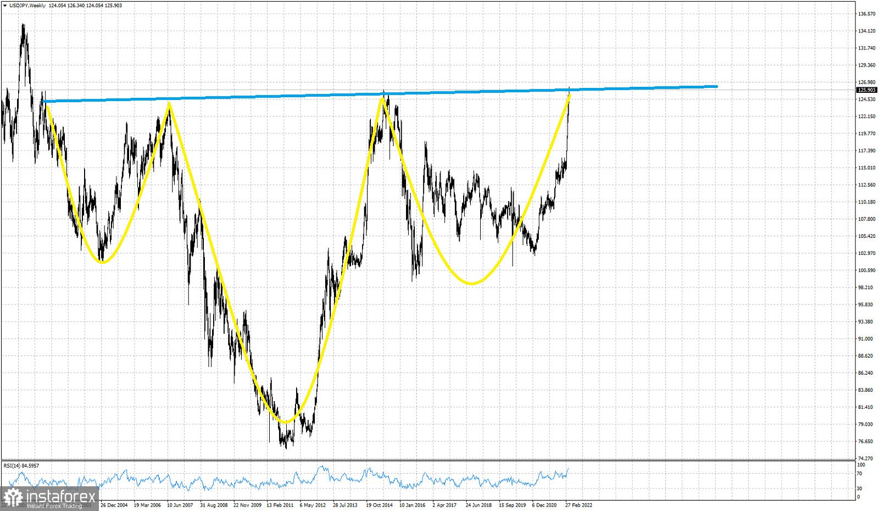
Task: Click the 2 Apr 2017 date label
Action: click(444, 505)
